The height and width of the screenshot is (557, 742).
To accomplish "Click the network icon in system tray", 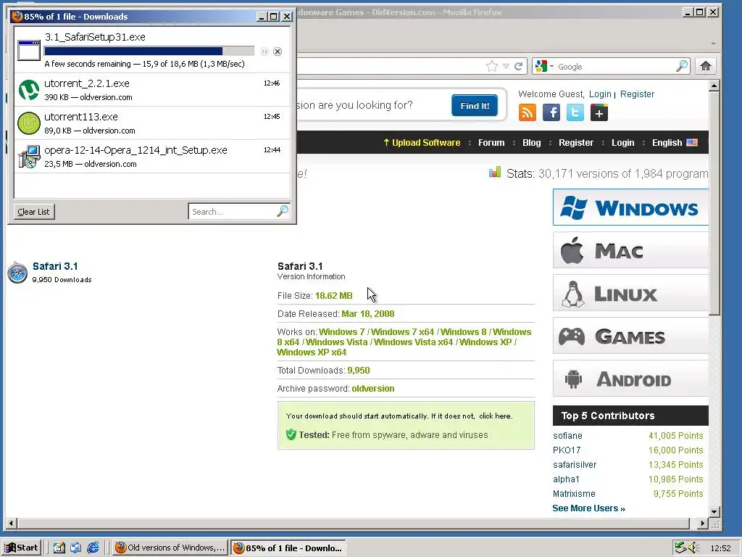I will click(x=680, y=548).
